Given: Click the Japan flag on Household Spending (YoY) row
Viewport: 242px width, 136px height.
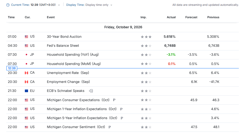Looking at the screenshot, I should [x=26, y=55].
